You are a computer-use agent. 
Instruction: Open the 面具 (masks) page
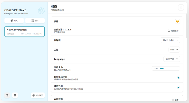pos(14,20)
